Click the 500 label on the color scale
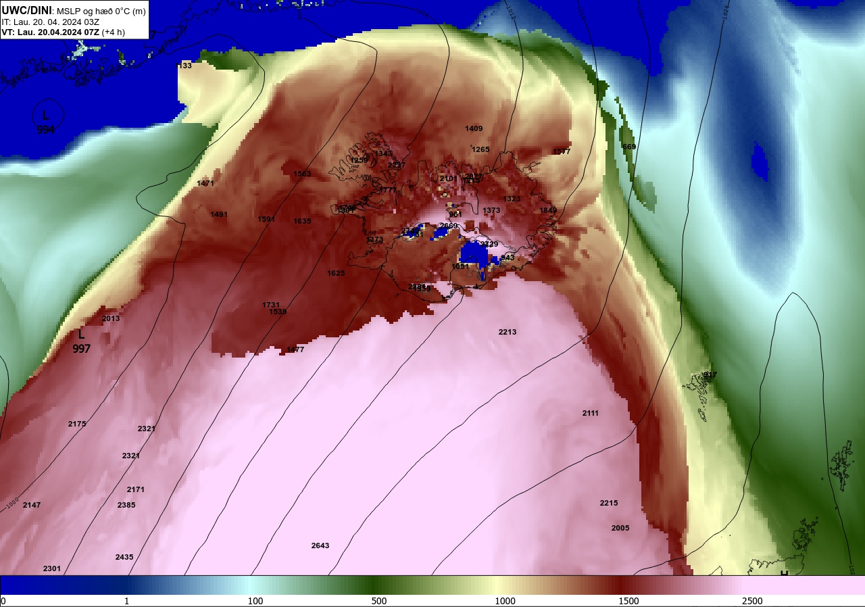 379,601
